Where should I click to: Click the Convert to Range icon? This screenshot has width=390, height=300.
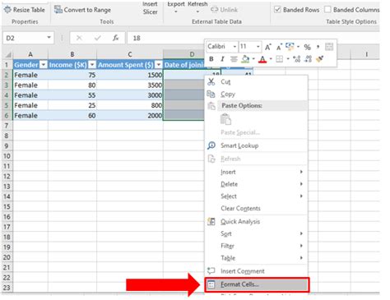58,10
